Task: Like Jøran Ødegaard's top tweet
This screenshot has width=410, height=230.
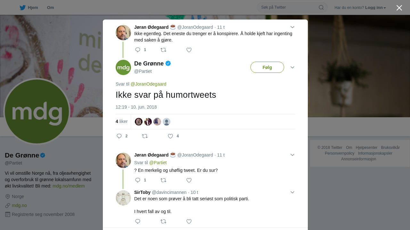Action: [189, 50]
